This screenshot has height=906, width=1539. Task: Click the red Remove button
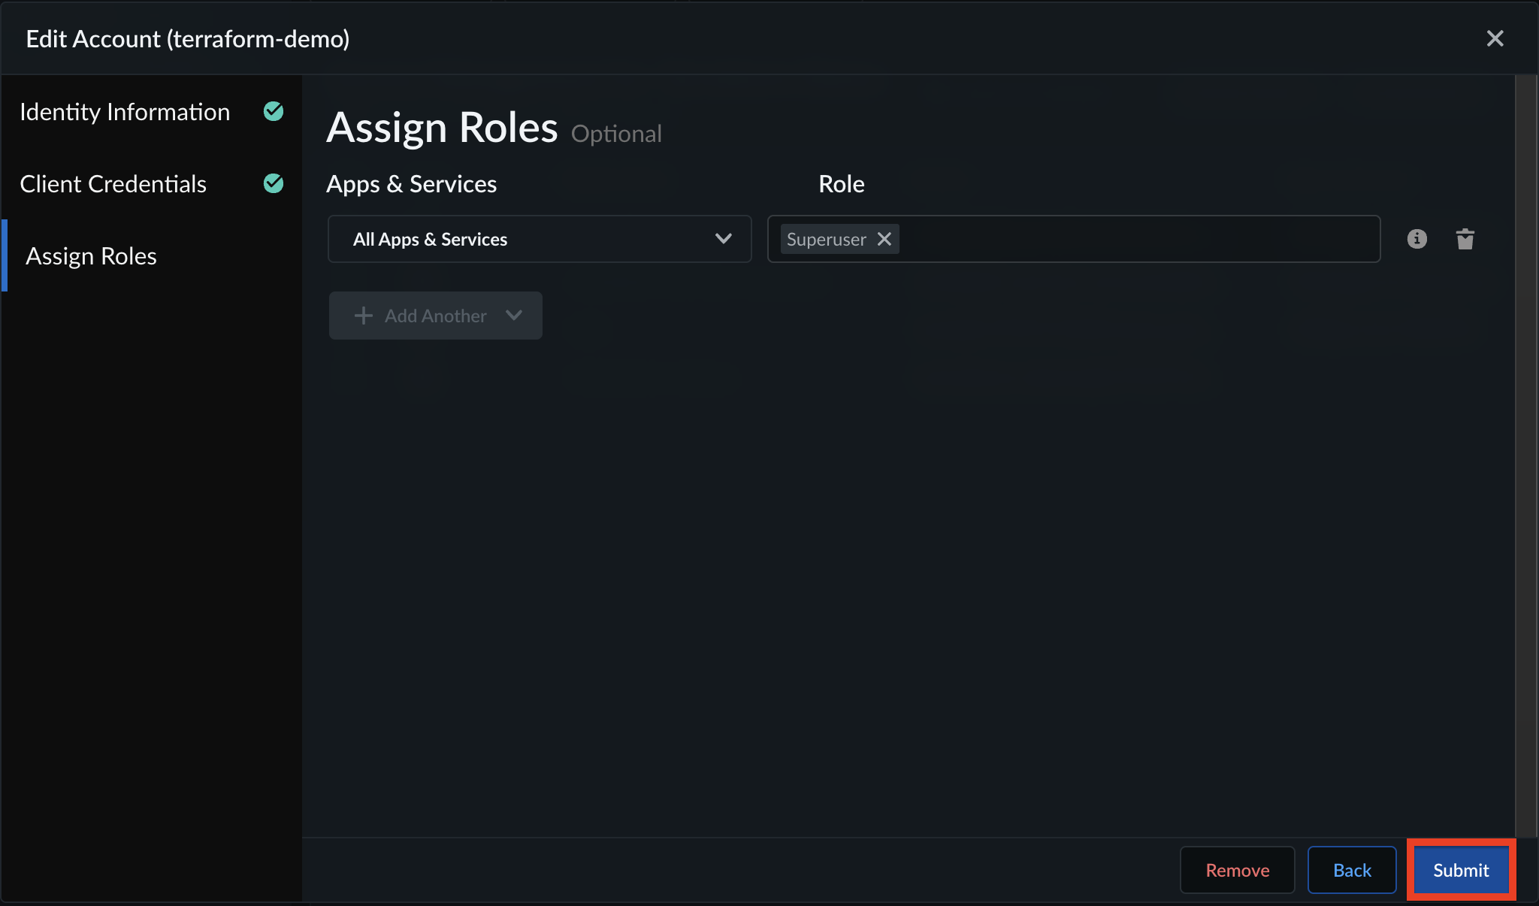click(1237, 870)
